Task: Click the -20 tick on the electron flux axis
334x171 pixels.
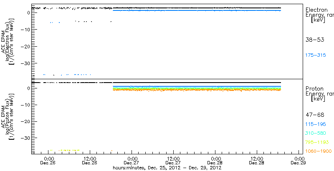Action: pyautogui.click(x=25, y=46)
